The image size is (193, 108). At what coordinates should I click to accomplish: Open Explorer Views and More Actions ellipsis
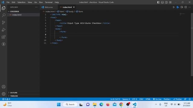point(36,7)
